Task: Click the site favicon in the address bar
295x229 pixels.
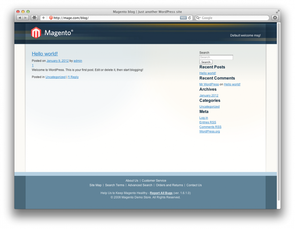Action: (51, 18)
